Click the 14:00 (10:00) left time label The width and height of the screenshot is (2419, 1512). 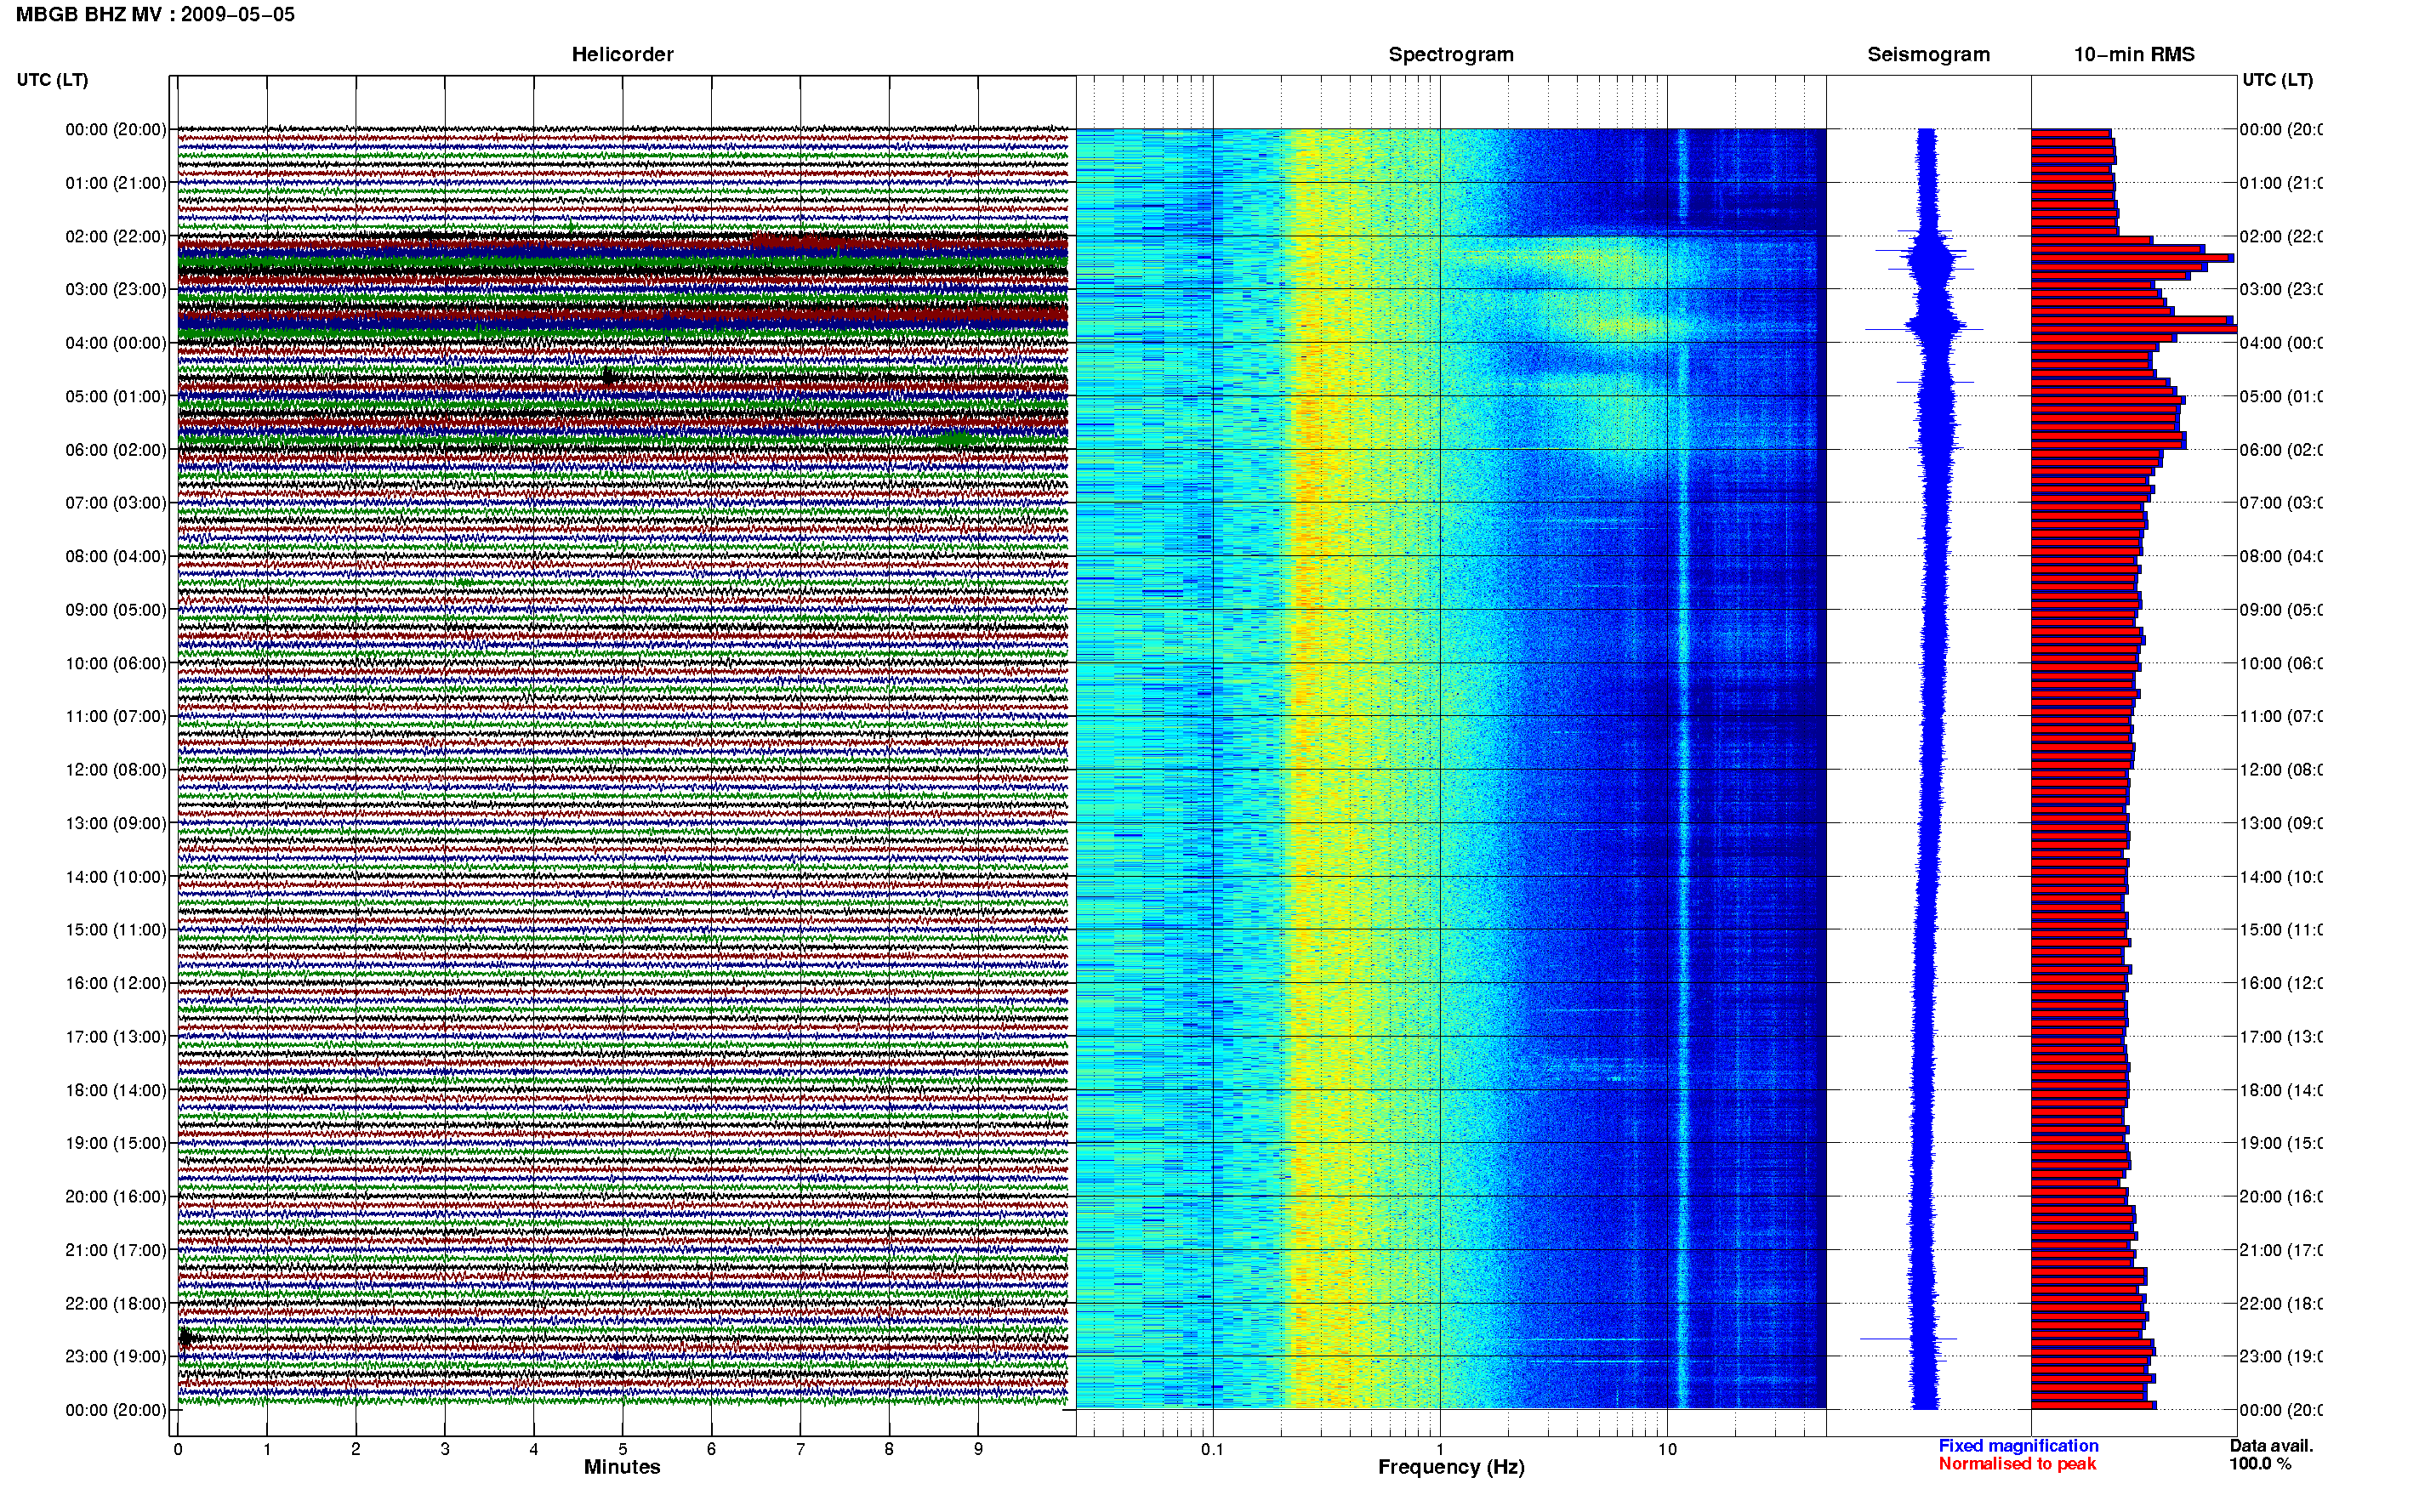point(116,877)
